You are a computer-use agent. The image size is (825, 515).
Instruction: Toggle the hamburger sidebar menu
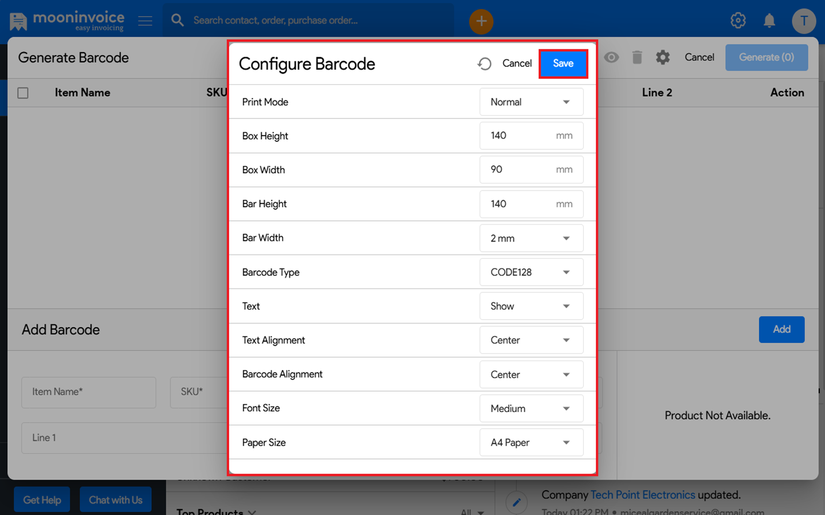click(x=145, y=21)
